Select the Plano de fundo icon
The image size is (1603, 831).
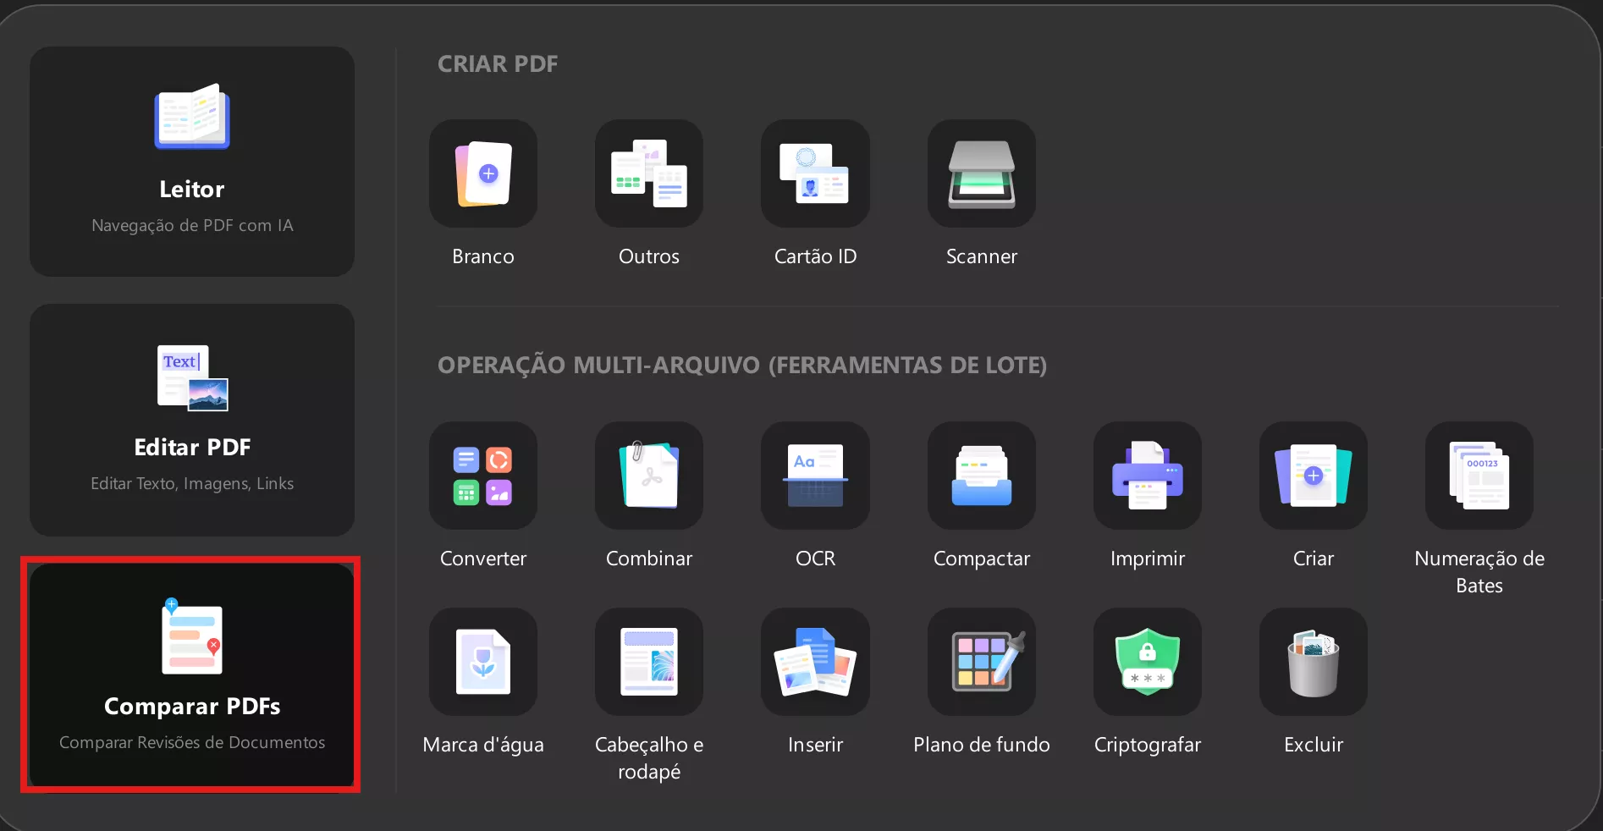(x=982, y=662)
